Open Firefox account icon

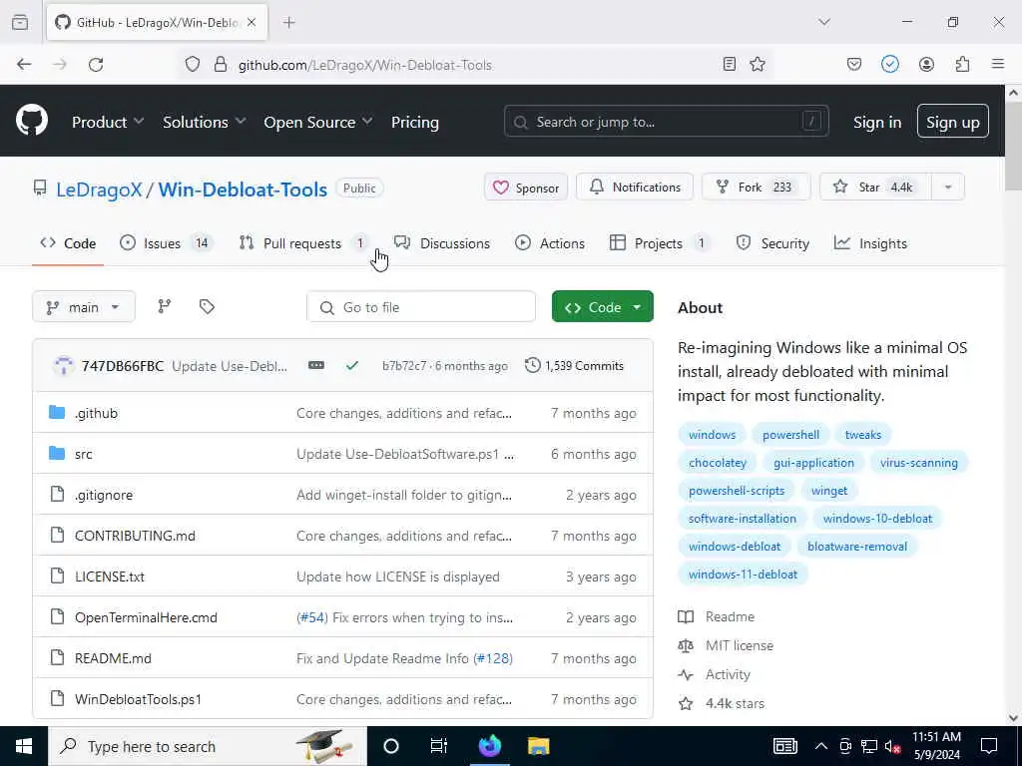click(926, 64)
